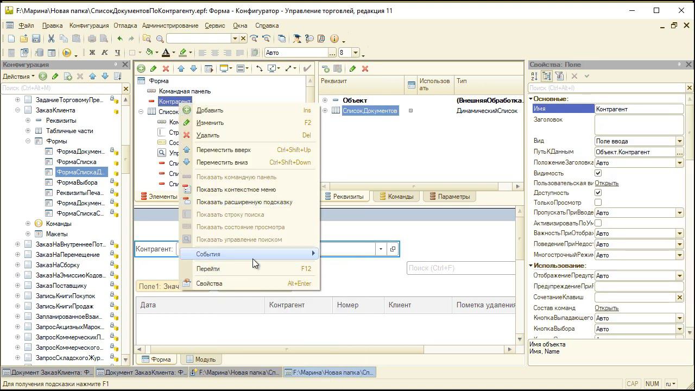Toggle the Видимость checkbox
This screenshot has width=695, height=391.
tap(598, 173)
